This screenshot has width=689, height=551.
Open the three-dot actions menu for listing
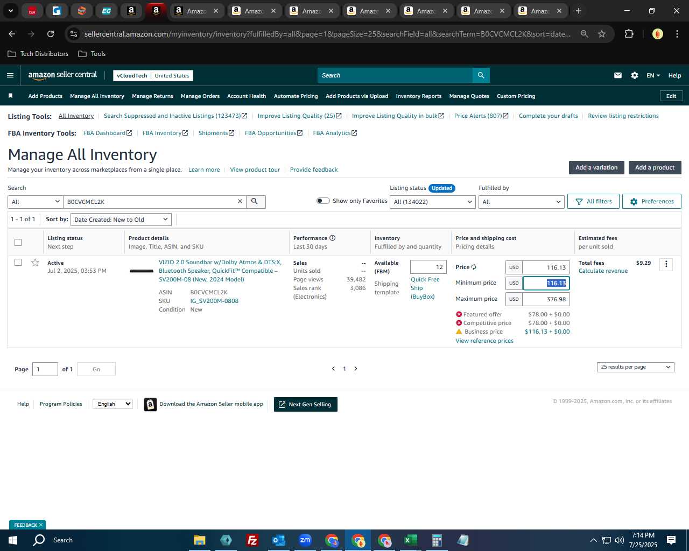666,264
